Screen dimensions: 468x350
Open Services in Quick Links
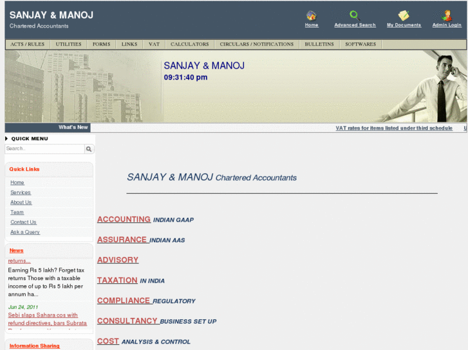point(21,193)
